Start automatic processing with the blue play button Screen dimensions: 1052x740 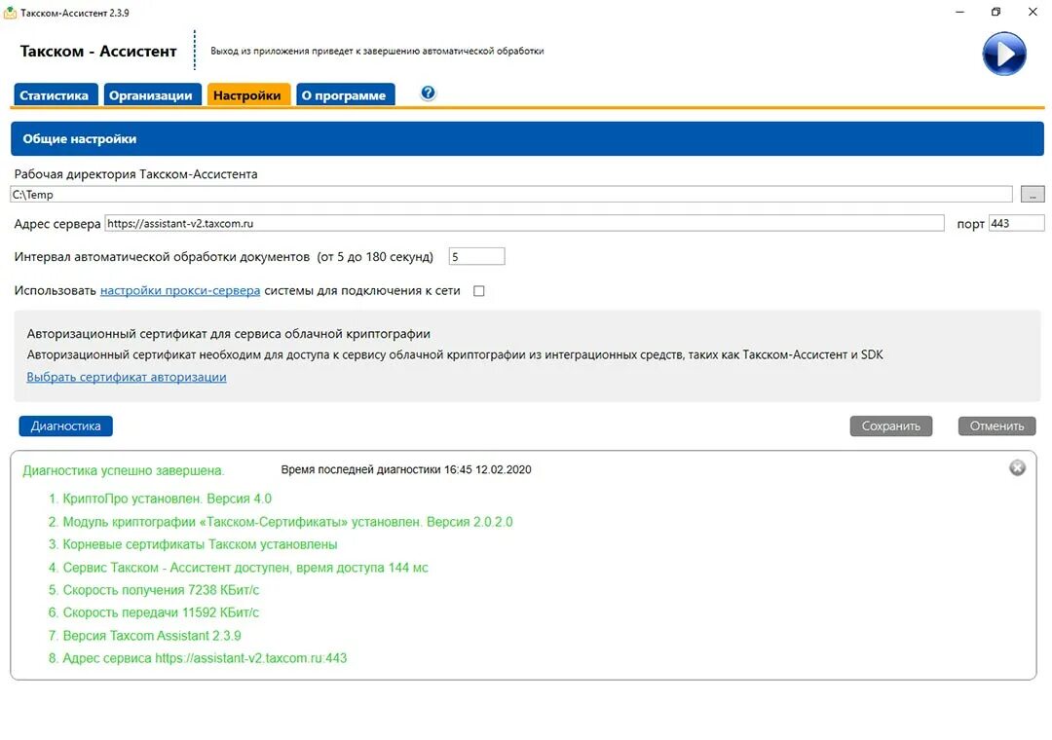click(1003, 54)
